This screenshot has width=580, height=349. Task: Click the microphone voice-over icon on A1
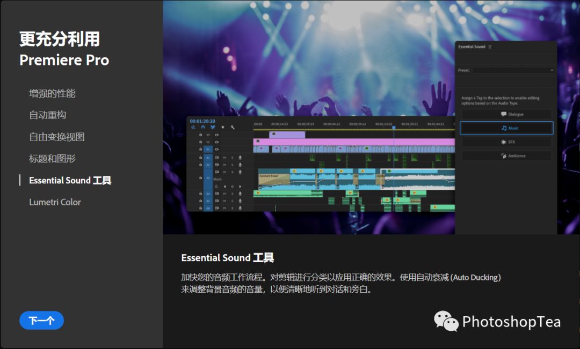(240, 157)
